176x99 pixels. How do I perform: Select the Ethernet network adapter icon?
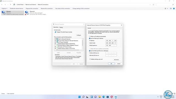pos(3,13)
